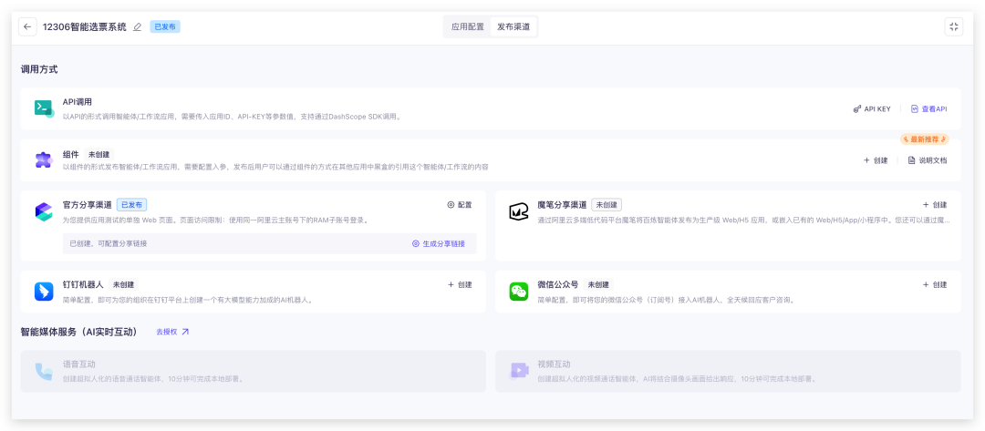The image size is (985, 431).
Task: Click the 调用方式 section heading
Action: [x=39, y=69]
